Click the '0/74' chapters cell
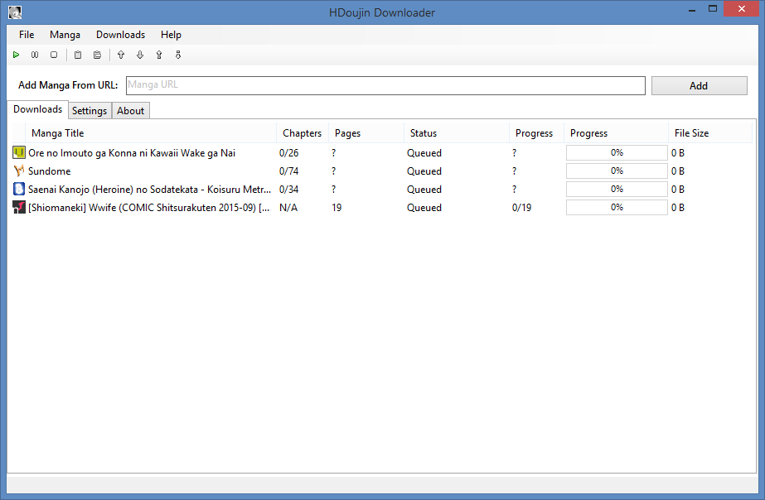This screenshot has width=765, height=500. (x=288, y=171)
